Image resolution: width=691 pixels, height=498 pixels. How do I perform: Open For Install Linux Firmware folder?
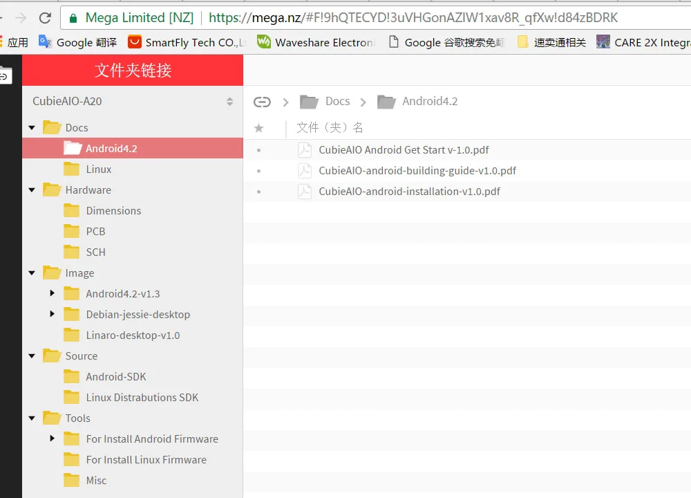pyautogui.click(x=146, y=460)
